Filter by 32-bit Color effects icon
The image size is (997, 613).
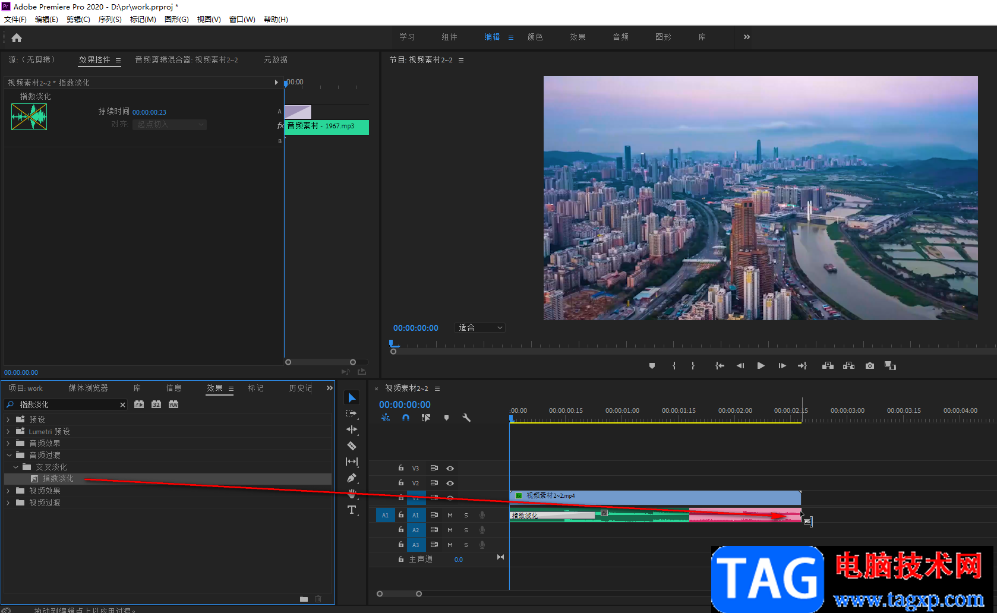(x=156, y=405)
